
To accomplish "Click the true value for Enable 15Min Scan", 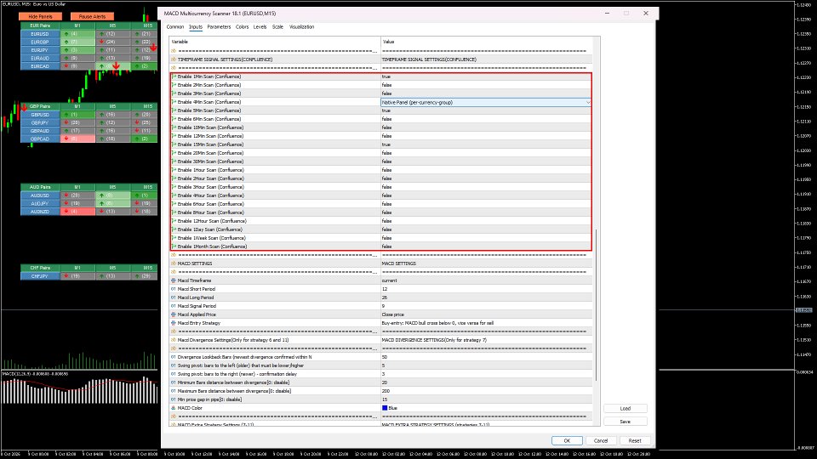I will (386, 144).
